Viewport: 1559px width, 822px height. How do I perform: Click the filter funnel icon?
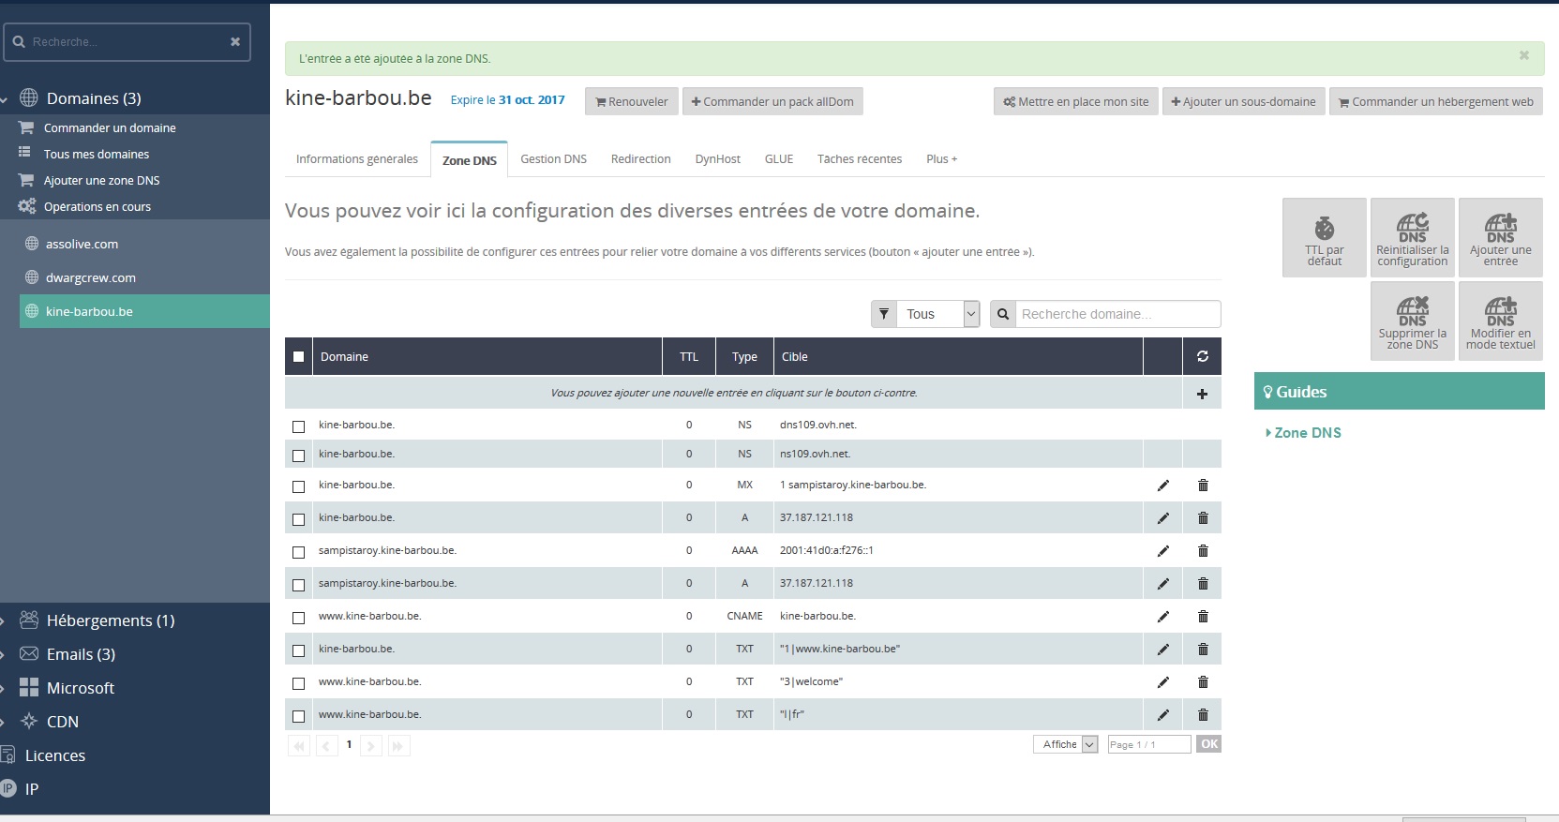(884, 314)
